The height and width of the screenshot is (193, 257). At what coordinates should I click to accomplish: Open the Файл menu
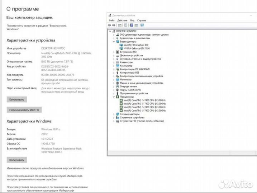pos(111,20)
